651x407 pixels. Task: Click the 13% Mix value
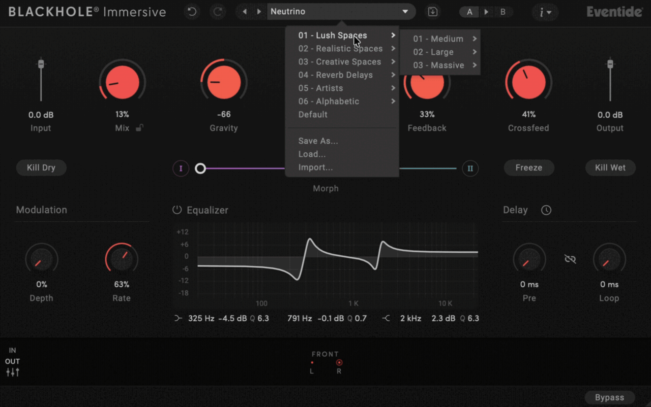click(x=122, y=115)
